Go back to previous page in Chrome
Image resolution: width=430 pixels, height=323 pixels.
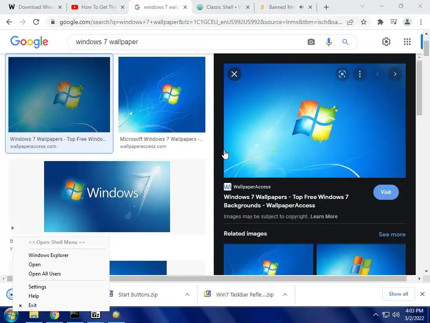coord(9,22)
